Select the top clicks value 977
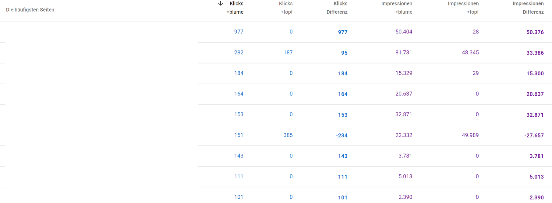The image size is (552, 203). (239, 32)
